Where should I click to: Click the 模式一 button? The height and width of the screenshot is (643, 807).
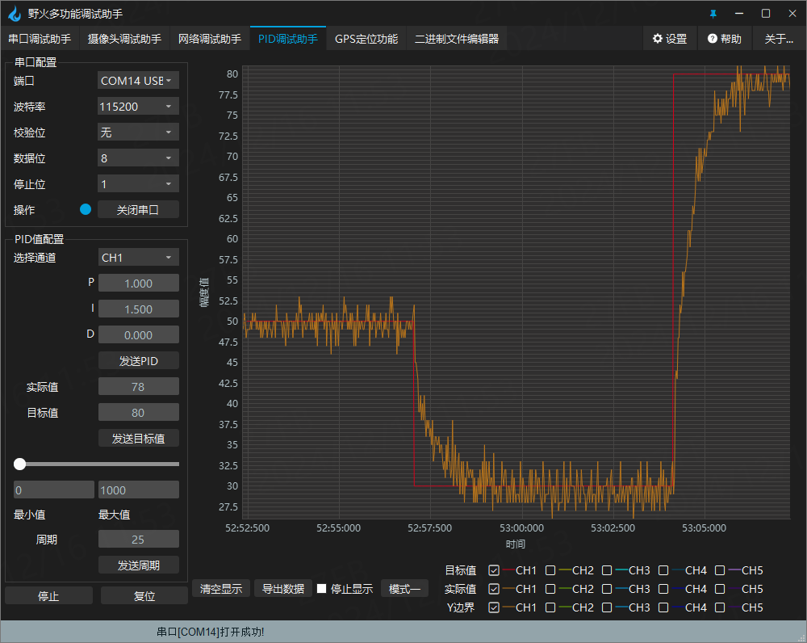[x=404, y=588]
